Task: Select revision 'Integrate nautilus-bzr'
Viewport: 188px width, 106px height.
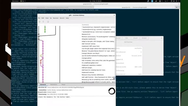Action: coord(89,39)
